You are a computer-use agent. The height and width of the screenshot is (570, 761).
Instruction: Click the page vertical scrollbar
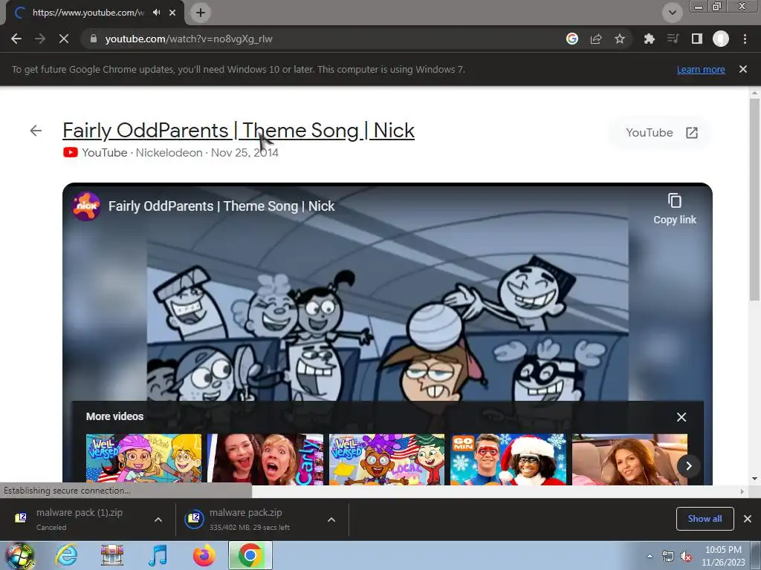(x=754, y=199)
